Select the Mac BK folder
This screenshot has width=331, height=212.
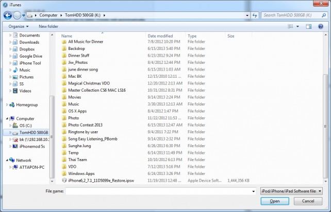75,76
